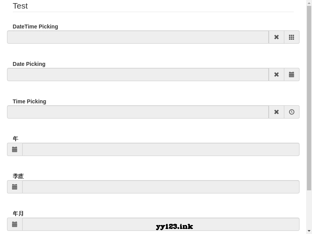The image size is (312, 234).
Task: Select the 季度 quarter input field
Action: tap(161, 187)
